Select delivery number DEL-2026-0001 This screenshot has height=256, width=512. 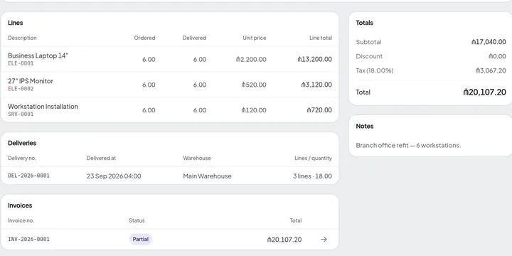point(28,176)
